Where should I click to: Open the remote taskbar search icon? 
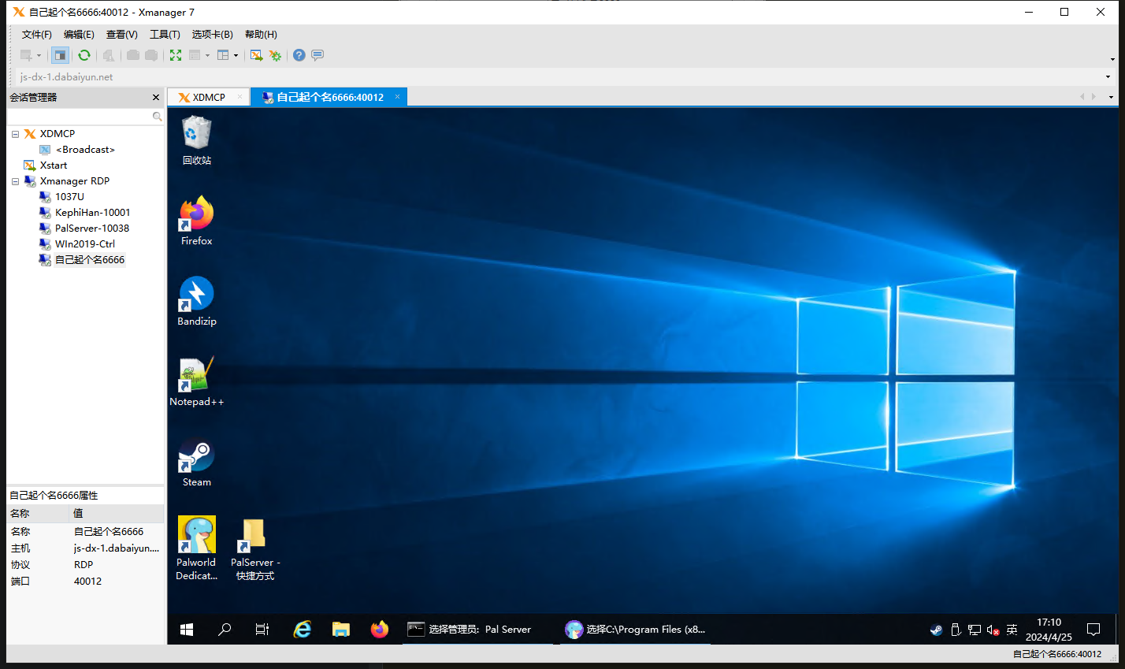pyautogui.click(x=225, y=630)
